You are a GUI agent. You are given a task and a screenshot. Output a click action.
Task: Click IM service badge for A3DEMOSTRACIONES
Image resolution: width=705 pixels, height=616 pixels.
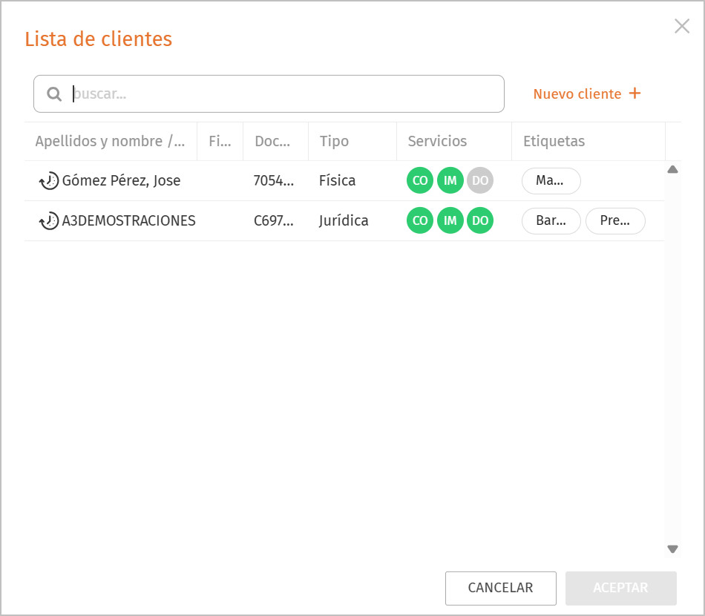point(450,220)
